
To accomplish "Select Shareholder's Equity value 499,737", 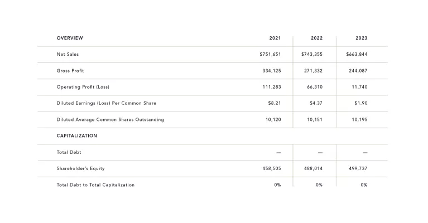I will tap(358, 168).
